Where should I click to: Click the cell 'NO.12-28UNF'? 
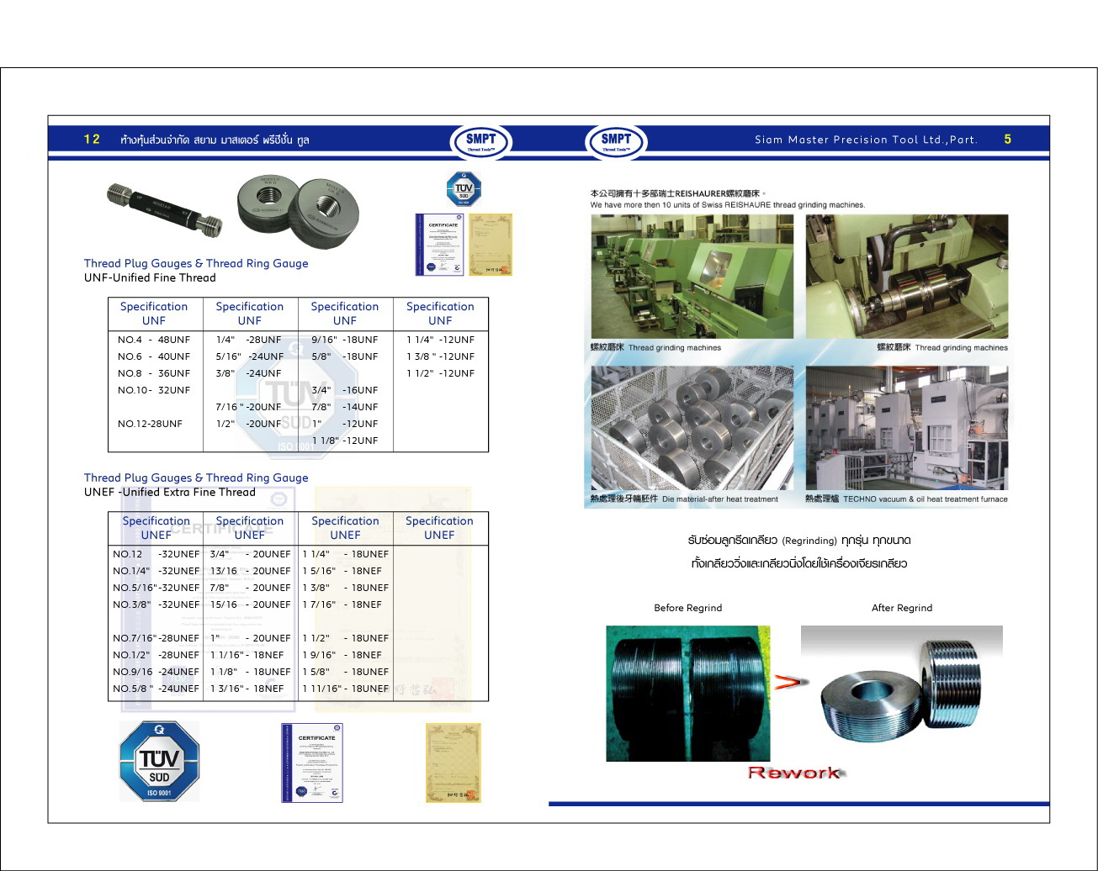click(150, 424)
